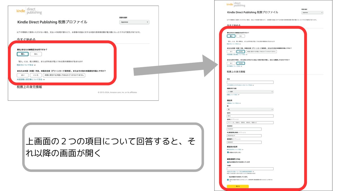Select 米国に居住する外国人であるかどうかわかりません in left screenshot
This screenshot has height=191, width=341.
(64, 75)
